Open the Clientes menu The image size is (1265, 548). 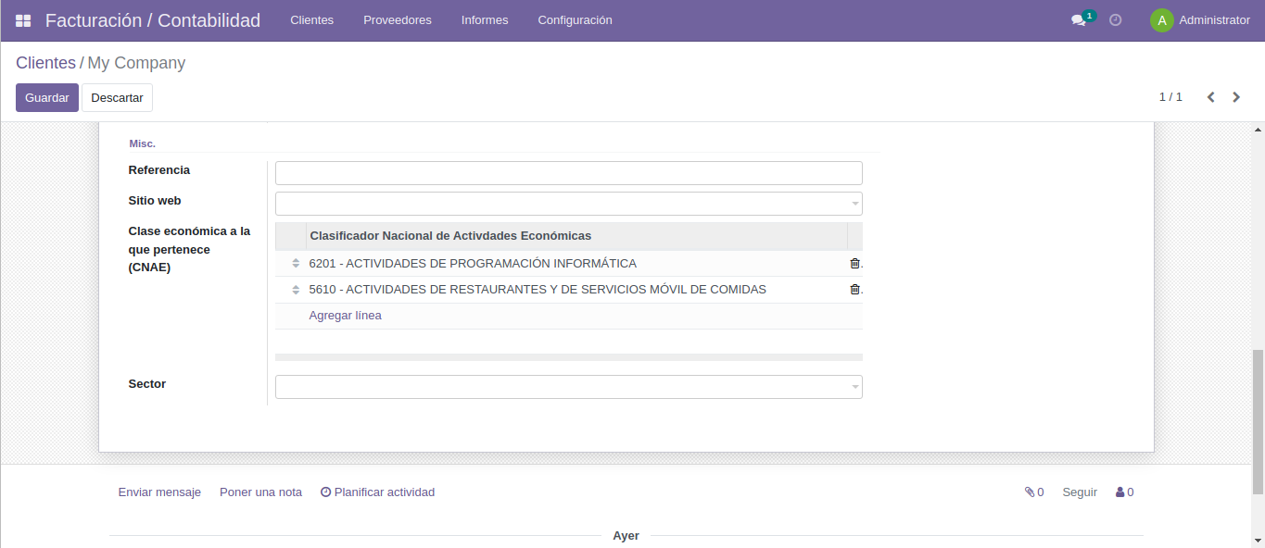(311, 19)
